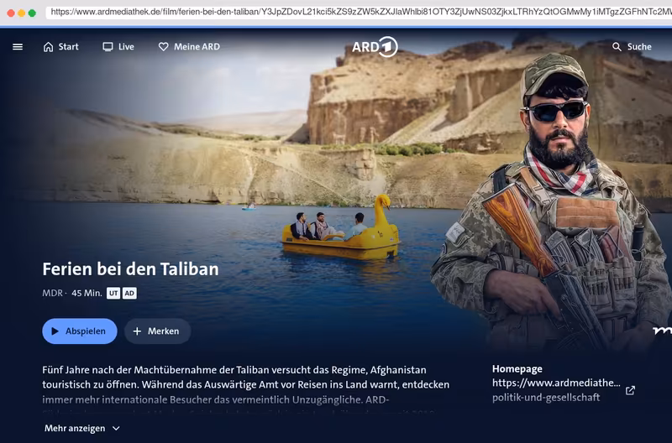The width and height of the screenshot is (672, 443).
Task: Open the Suche search
Action: click(x=632, y=47)
